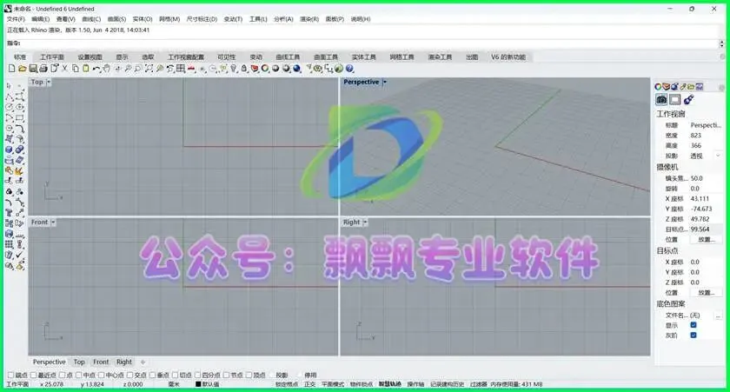Screen dimensions: 730x392
Task: Click the 工作平面 label in status bar
Action: click(x=17, y=384)
